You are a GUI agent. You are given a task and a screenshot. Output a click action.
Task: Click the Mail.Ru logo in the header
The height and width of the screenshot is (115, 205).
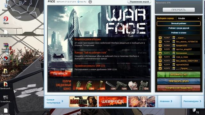click(x=82, y=2)
